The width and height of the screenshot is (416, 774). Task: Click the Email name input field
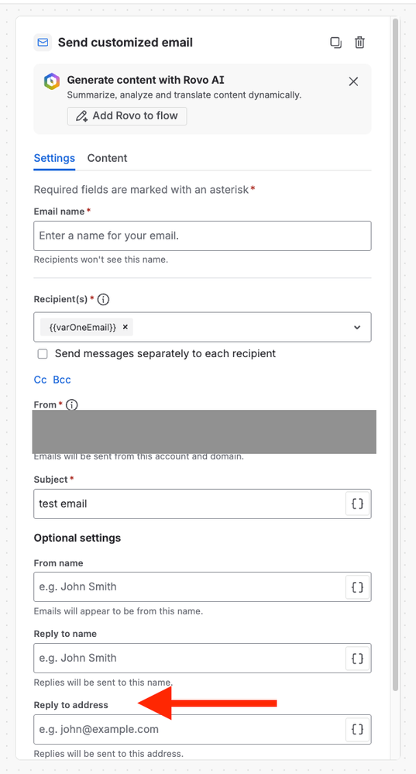(202, 236)
